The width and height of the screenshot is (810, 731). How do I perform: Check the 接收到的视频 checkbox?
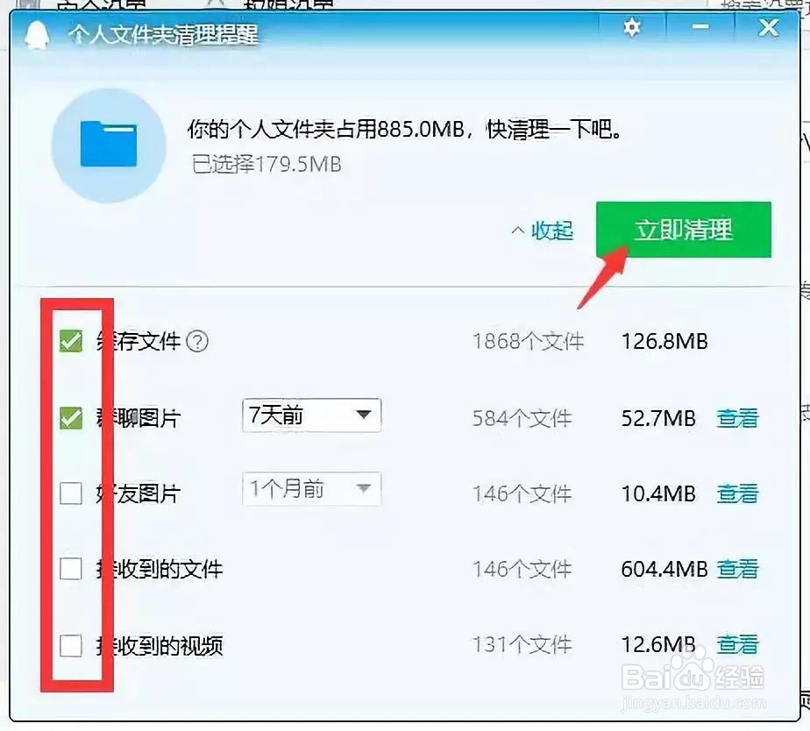(x=70, y=645)
